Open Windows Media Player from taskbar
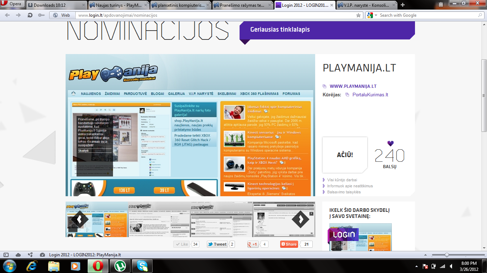The height and width of the screenshot is (273, 487). (75, 266)
